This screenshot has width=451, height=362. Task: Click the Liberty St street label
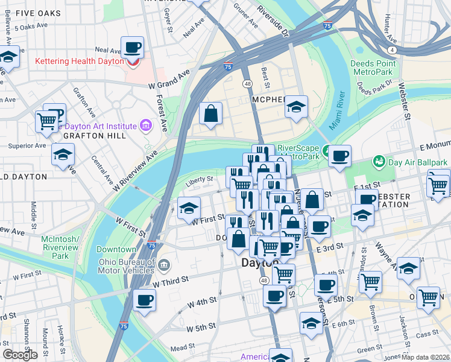coord(199,181)
